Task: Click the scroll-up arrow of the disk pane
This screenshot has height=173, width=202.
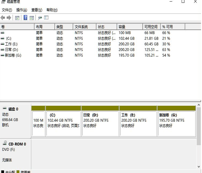Action: pos(199,105)
